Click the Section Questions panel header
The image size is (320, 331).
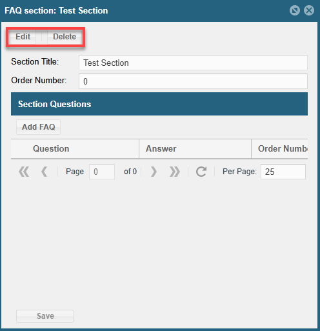[159, 104]
